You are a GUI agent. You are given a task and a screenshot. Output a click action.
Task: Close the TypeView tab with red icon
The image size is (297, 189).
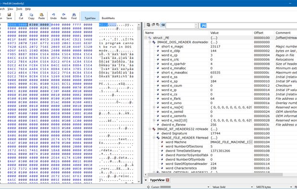167,180
